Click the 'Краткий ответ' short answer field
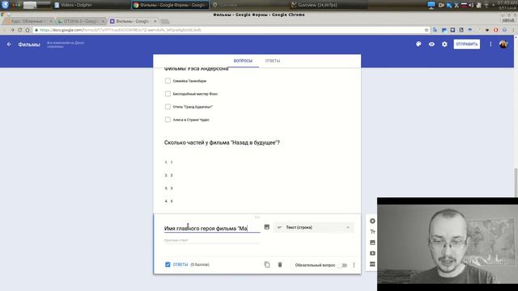 (211, 241)
